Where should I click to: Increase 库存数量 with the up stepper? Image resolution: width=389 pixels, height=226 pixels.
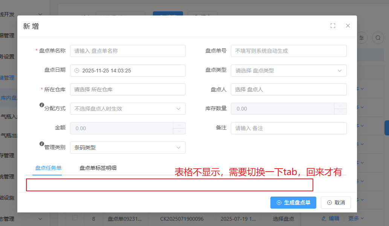[x=340, y=106]
